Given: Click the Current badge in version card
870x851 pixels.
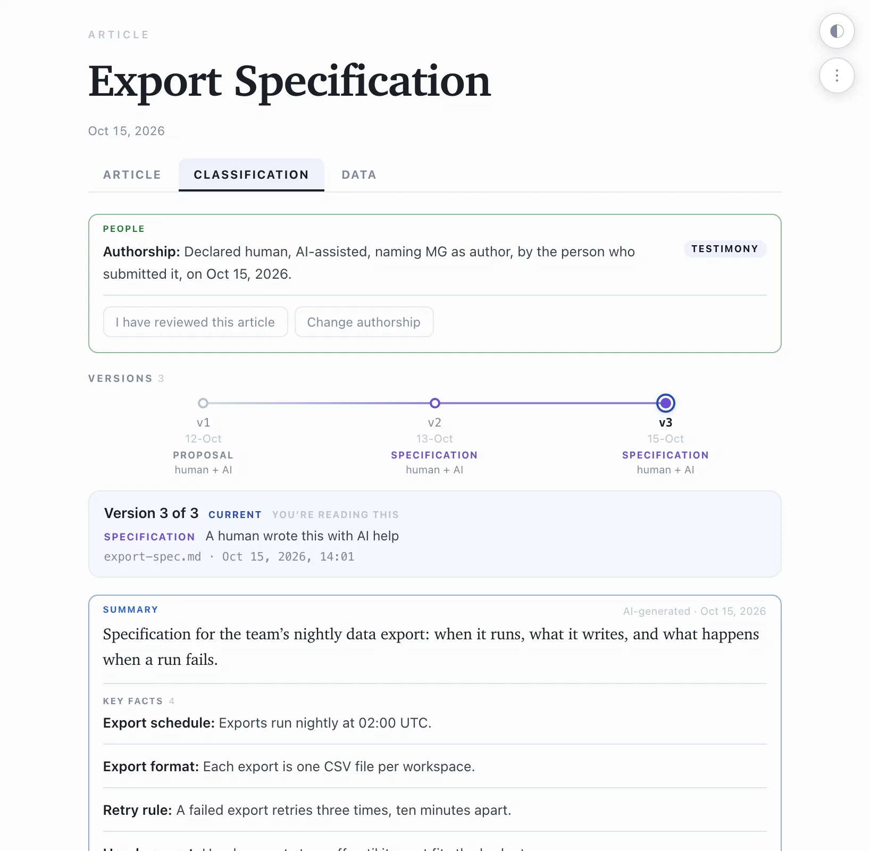Looking at the screenshot, I should (235, 515).
